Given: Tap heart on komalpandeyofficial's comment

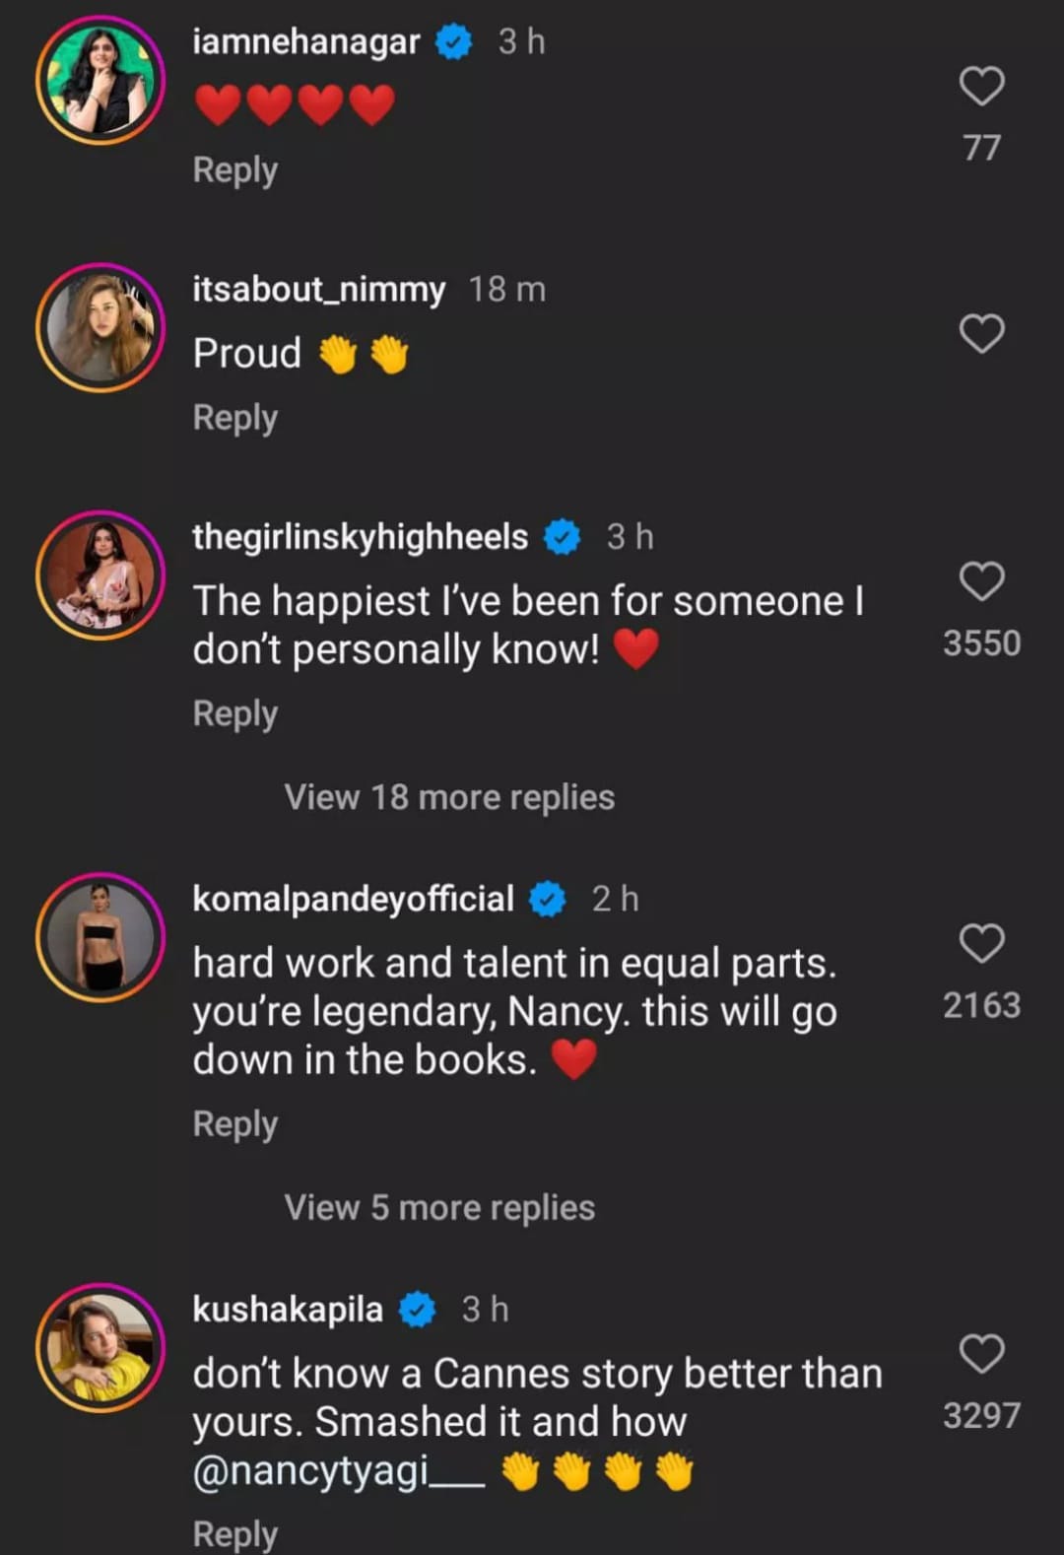Looking at the screenshot, I should [981, 943].
